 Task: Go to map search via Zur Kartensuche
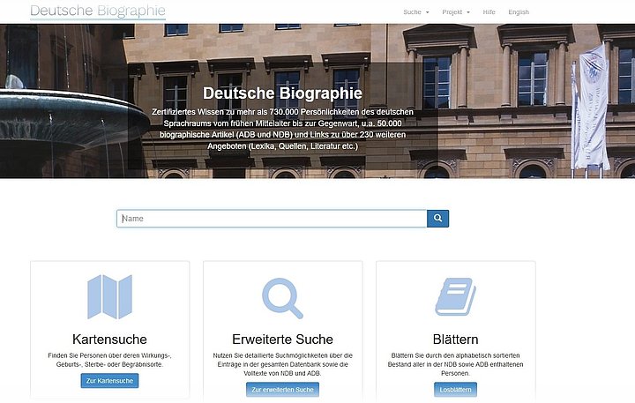[x=109, y=381]
